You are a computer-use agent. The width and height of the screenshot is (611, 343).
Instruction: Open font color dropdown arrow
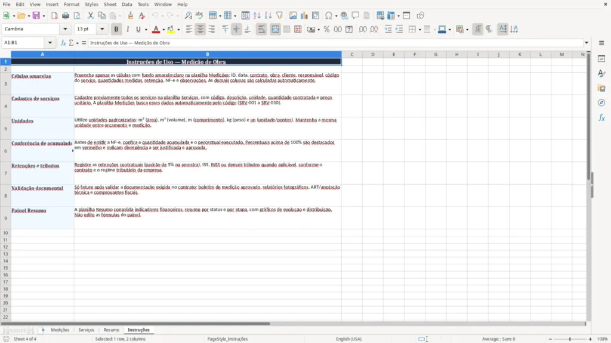163,30
